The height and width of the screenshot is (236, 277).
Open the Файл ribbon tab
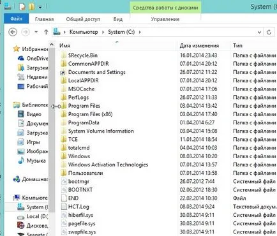tap(16, 18)
